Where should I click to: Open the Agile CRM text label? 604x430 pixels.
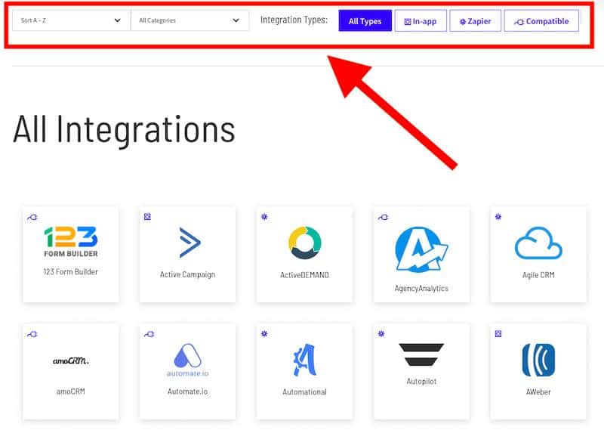click(538, 275)
